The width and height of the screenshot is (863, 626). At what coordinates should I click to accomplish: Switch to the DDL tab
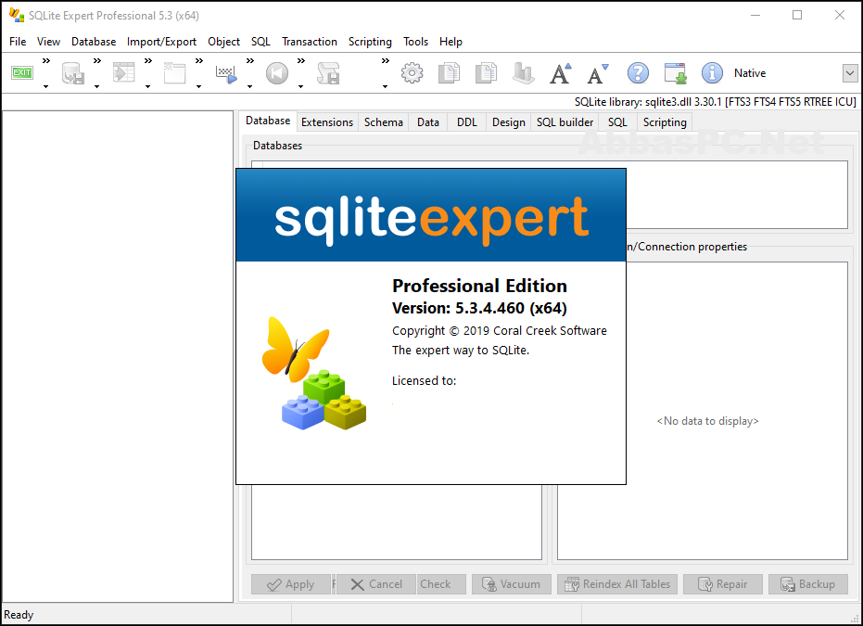(x=467, y=122)
